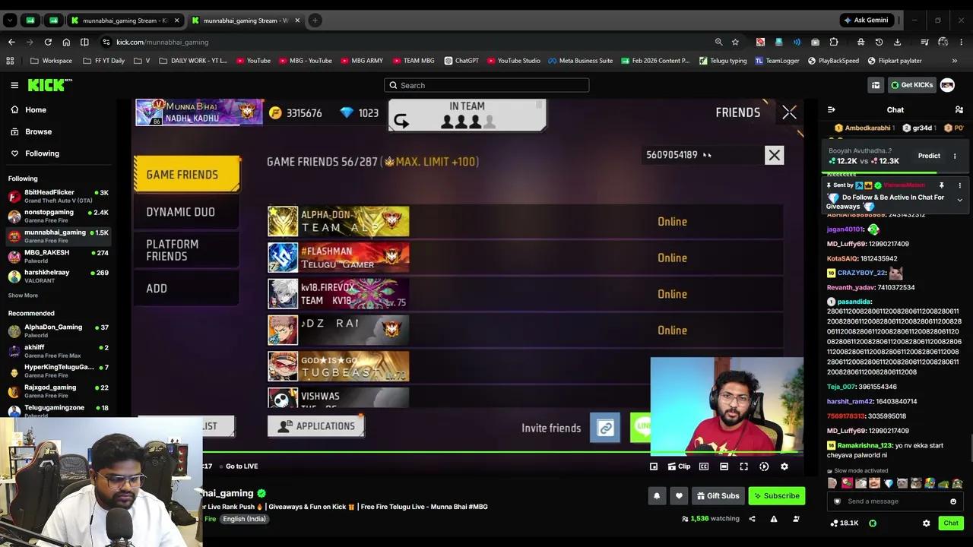
Task: Open the emoji picker in chat
Action: click(953, 501)
